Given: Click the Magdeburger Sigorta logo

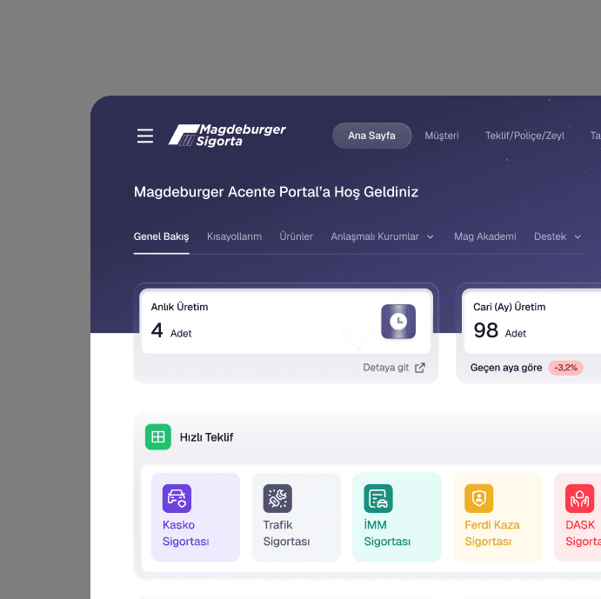Looking at the screenshot, I should click(227, 136).
